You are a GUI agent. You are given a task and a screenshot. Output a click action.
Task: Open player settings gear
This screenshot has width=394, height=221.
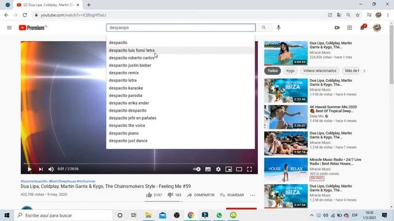point(219,169)
